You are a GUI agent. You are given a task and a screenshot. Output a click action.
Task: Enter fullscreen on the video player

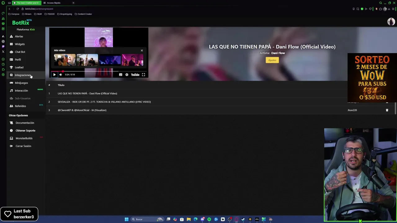pos(143,75)
